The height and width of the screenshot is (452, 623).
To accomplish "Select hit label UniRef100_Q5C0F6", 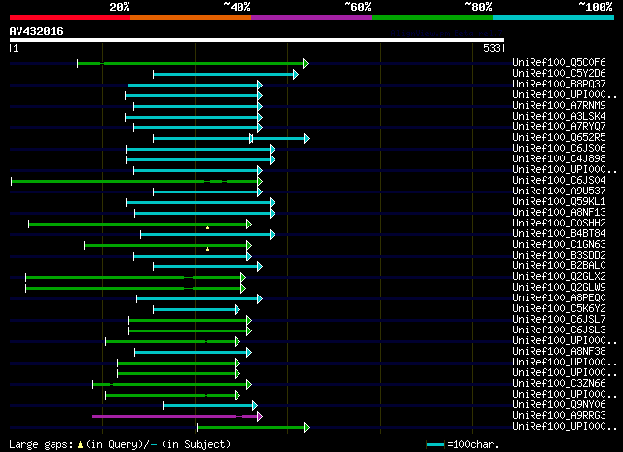I will pyautogui.click(x=559, y=62).
